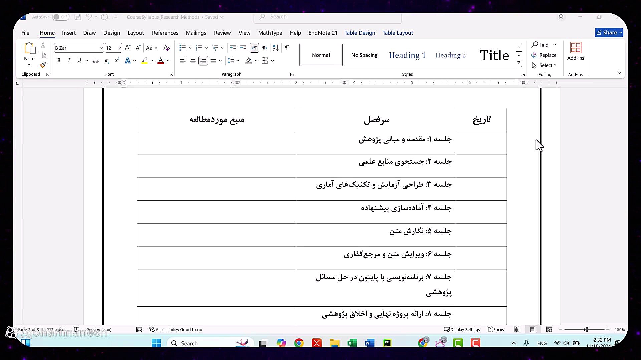Click the zoom slider in status bar
This screenshot has height=360, width=641.
coord(586,329)
